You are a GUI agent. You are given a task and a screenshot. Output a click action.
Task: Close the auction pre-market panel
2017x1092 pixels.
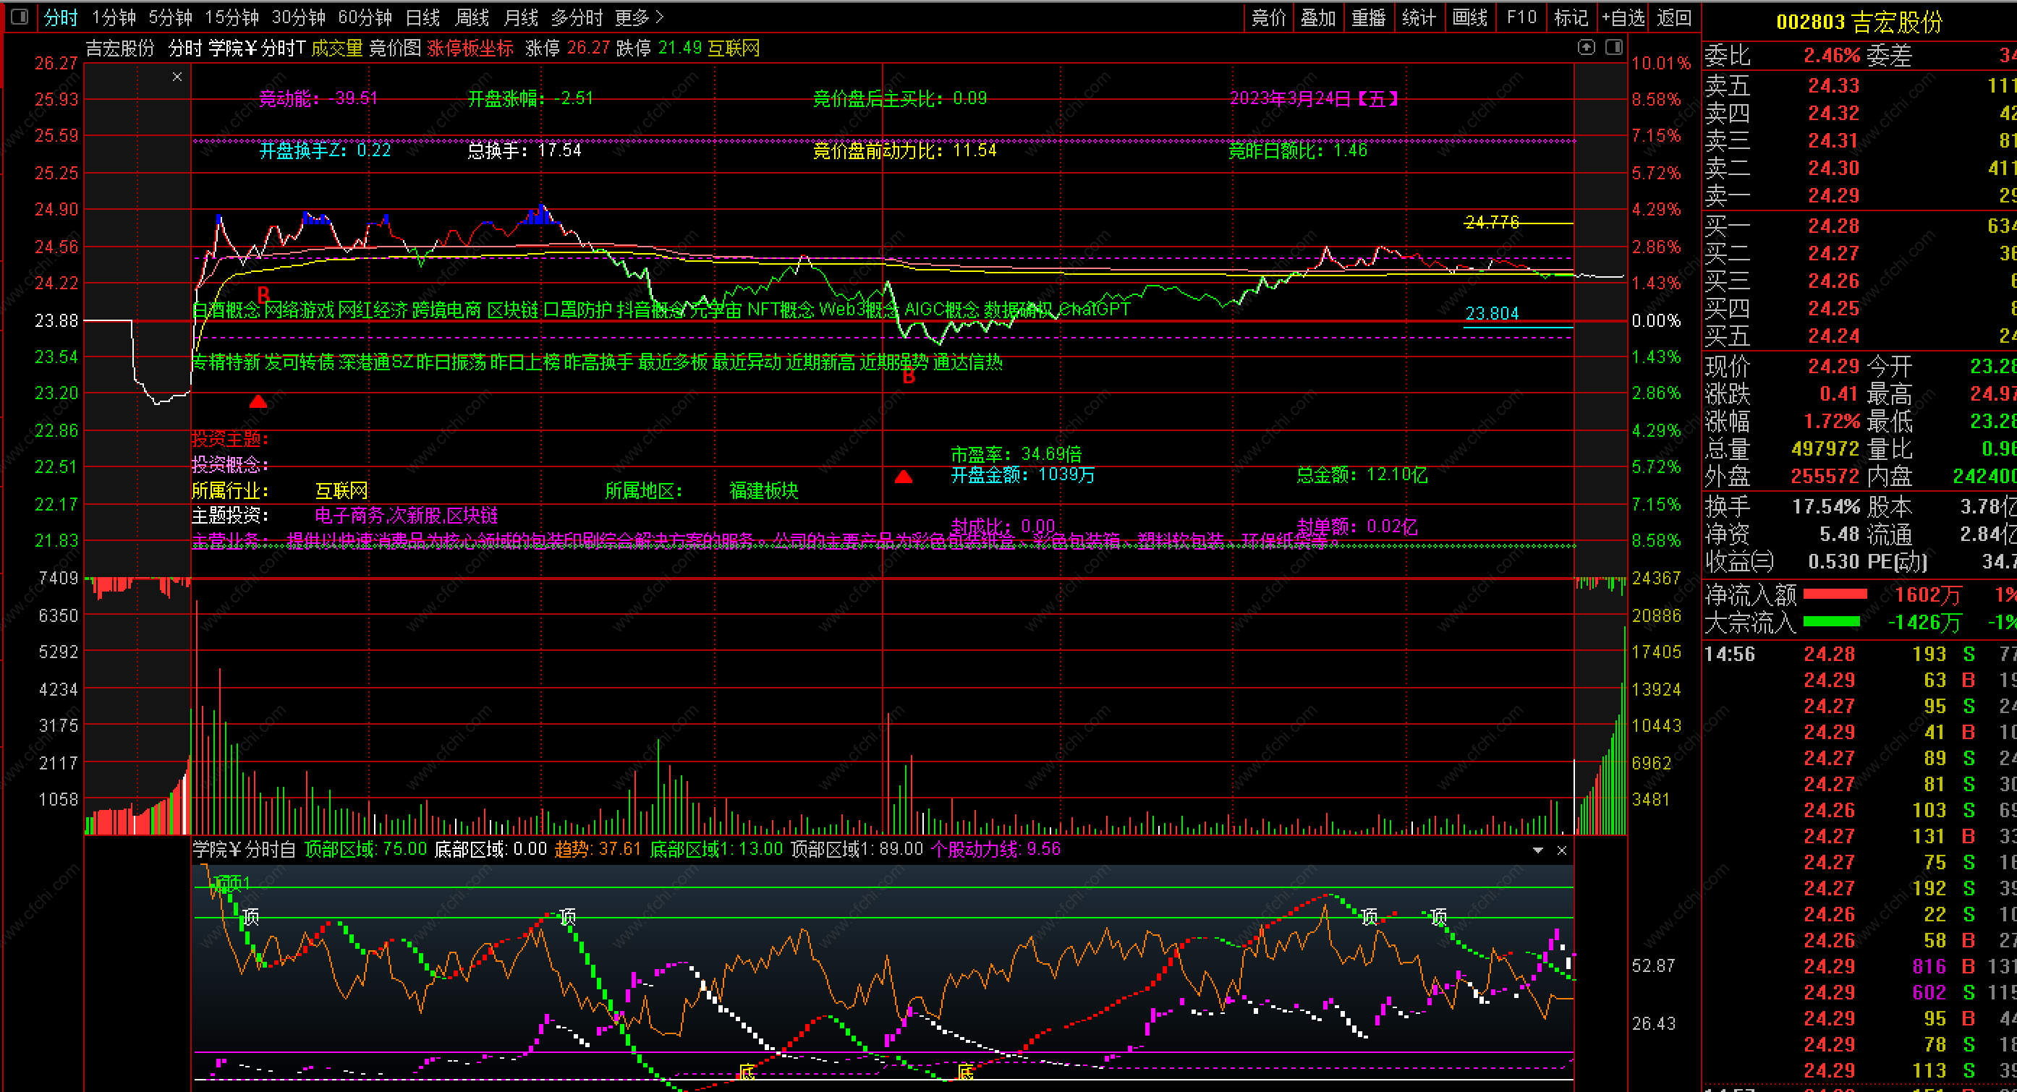[177, 77]
